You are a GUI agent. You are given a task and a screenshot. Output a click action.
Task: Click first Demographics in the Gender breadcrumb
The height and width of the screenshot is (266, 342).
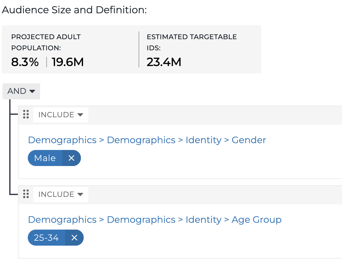62,140
